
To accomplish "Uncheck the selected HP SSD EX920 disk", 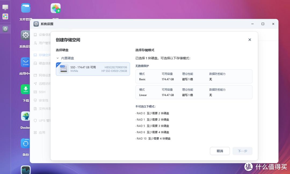I will [93, 69].
